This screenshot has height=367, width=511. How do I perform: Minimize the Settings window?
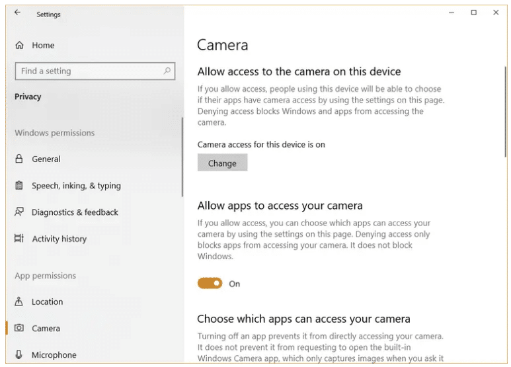pyautogui.click(x=452, y=13)
